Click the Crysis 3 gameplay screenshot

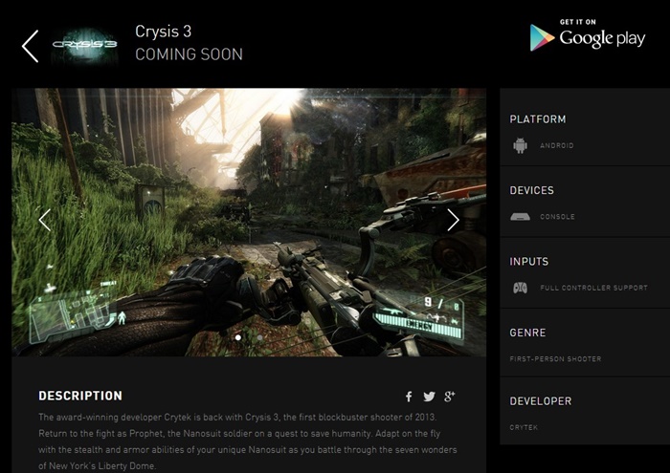click(249, 222)
